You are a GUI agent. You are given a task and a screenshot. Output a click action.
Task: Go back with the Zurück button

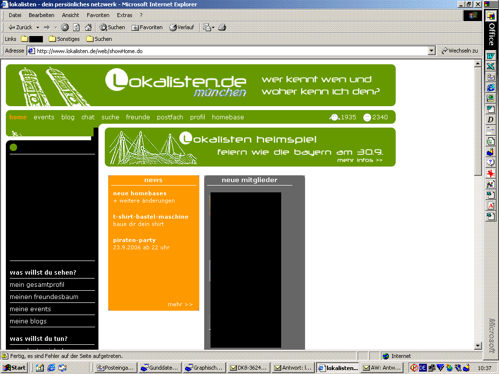click(19, 27)
